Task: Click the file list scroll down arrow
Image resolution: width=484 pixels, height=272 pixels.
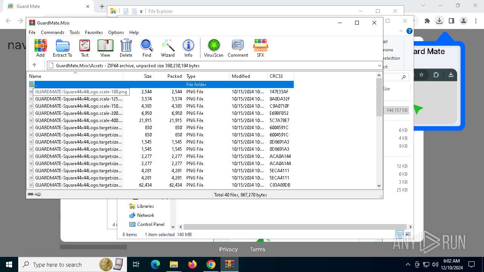Action: point(379,185)
